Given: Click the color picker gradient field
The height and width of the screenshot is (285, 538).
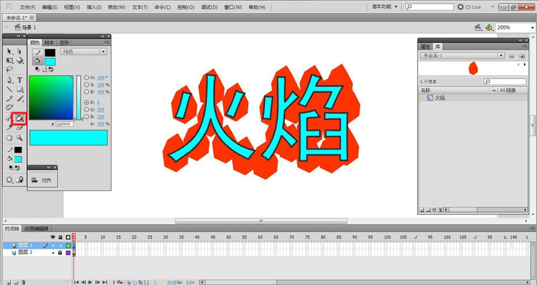Looking at the screenshot, I should (x=51, y=98).
